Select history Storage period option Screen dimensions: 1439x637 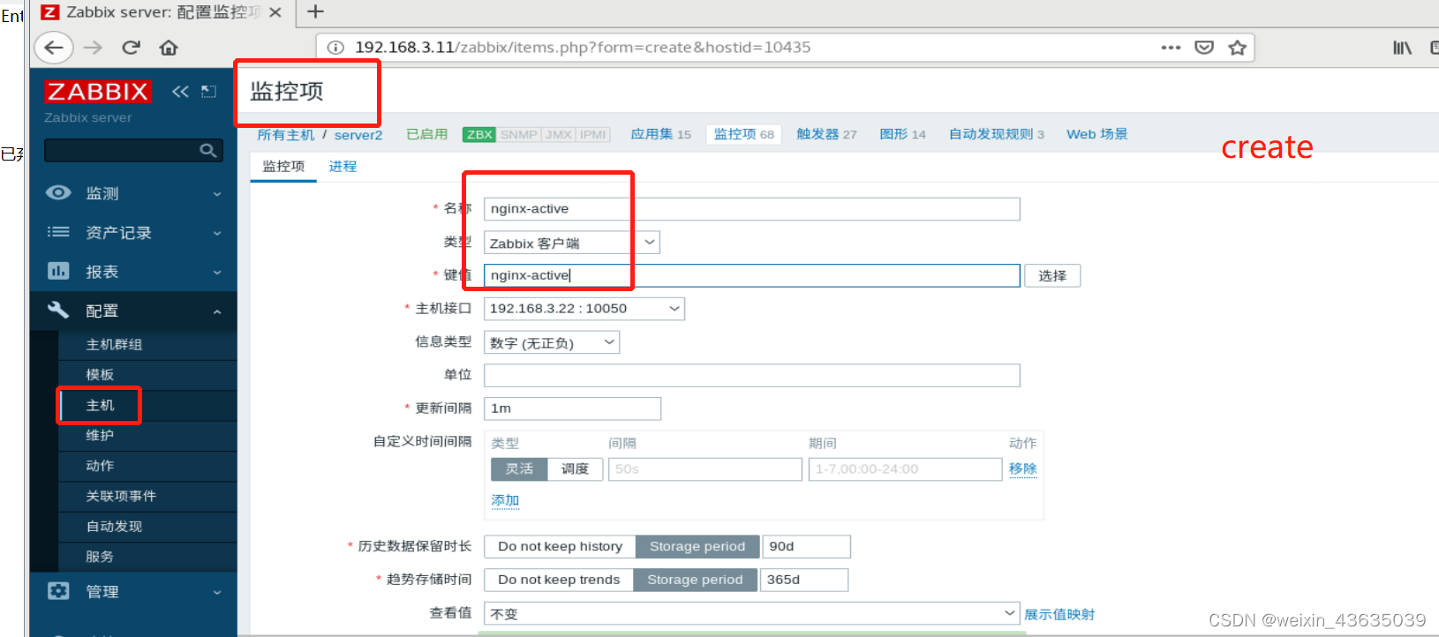point(697,547)
